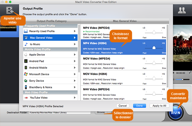Expand the BlackBerry & Nokia arrow
This screenshot has width=192, height=126.
tap(75, 87)
